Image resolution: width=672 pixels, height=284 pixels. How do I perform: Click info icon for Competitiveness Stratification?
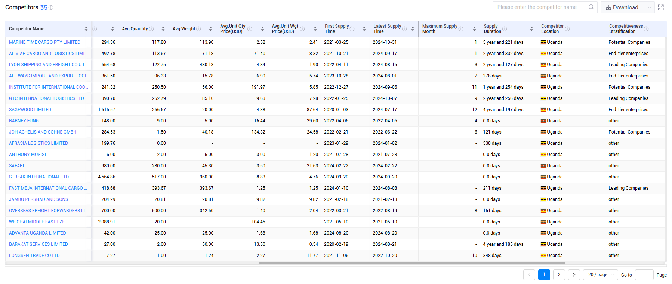(x=646, y=29)
